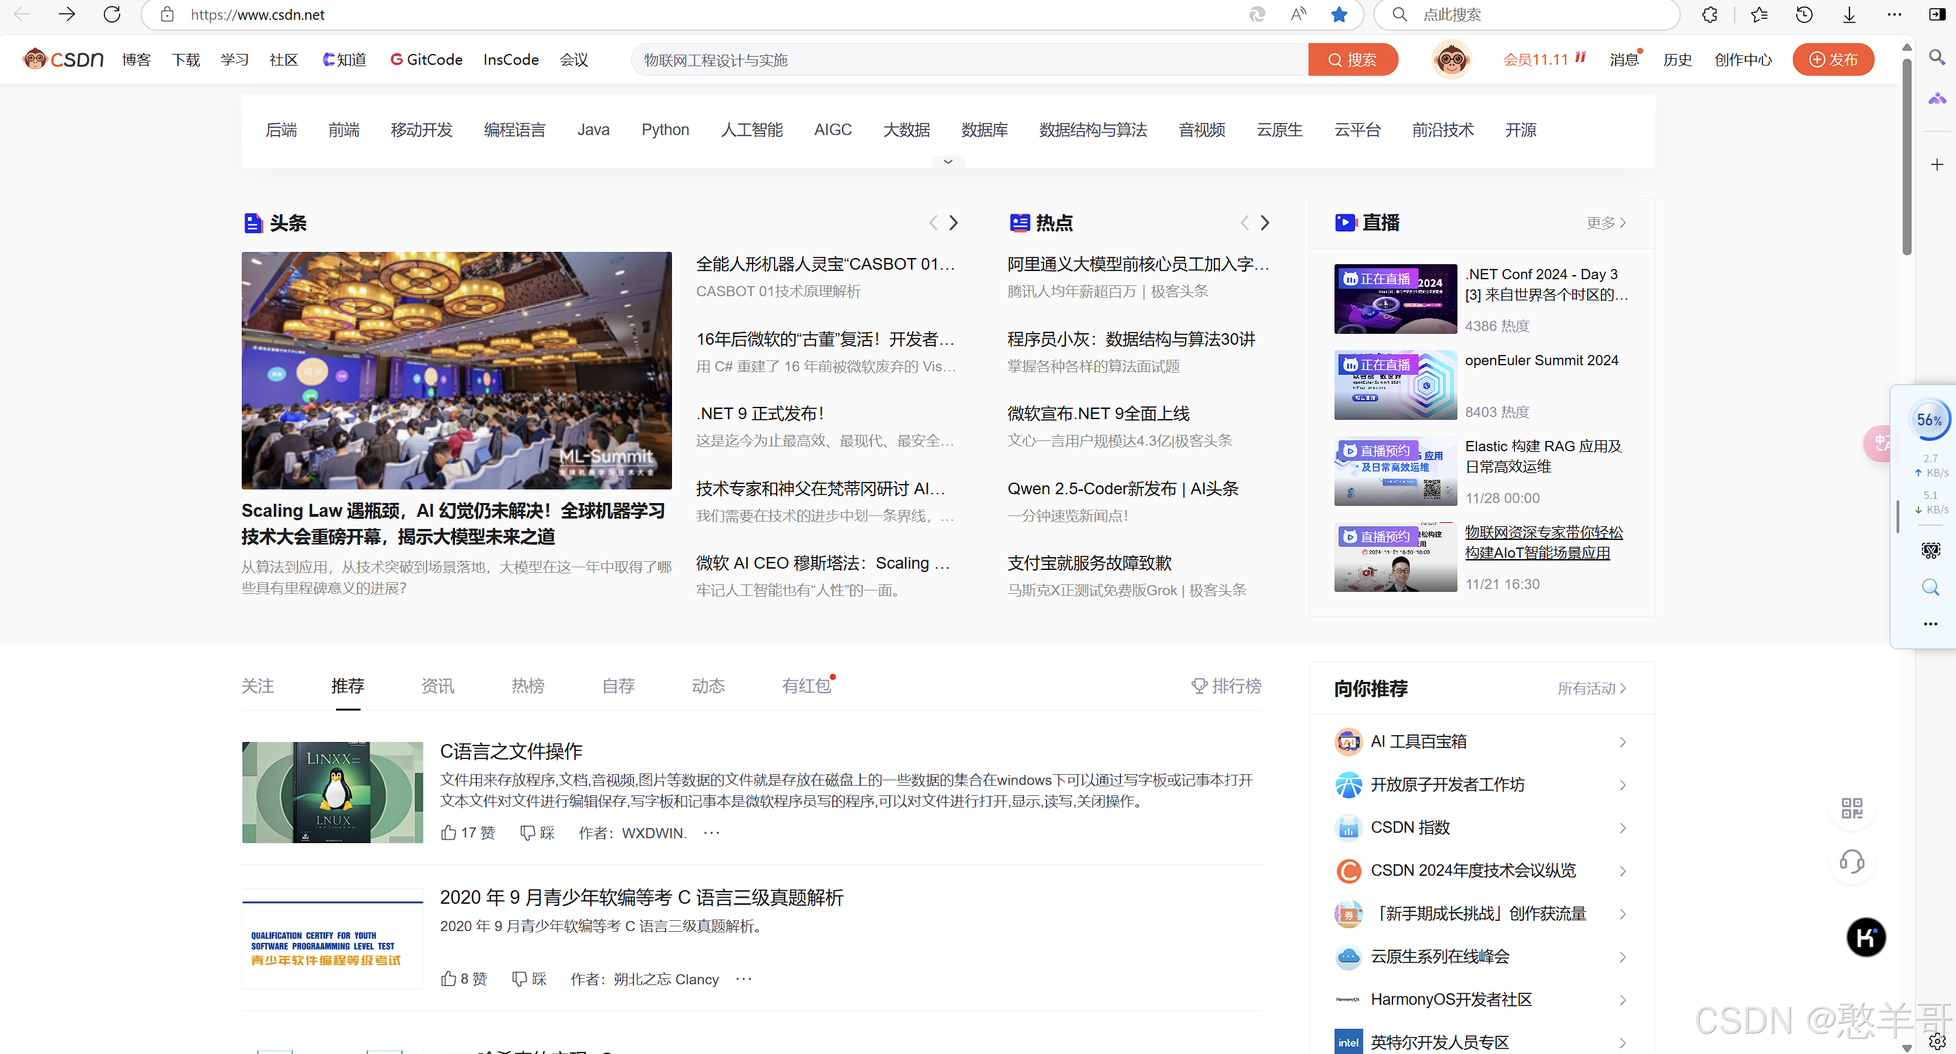Viewport: 1956px width, 1054px height.
Task: Expand the category navigation chevron
Action: tap(948, 162)
